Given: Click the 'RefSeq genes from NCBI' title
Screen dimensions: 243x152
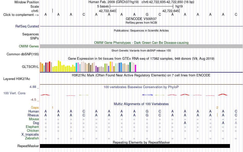Looking at the screenshot, I should [x=141, y=23].
